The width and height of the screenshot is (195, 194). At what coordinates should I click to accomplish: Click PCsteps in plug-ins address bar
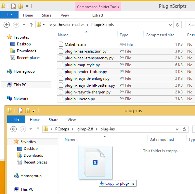click(62, 129)
